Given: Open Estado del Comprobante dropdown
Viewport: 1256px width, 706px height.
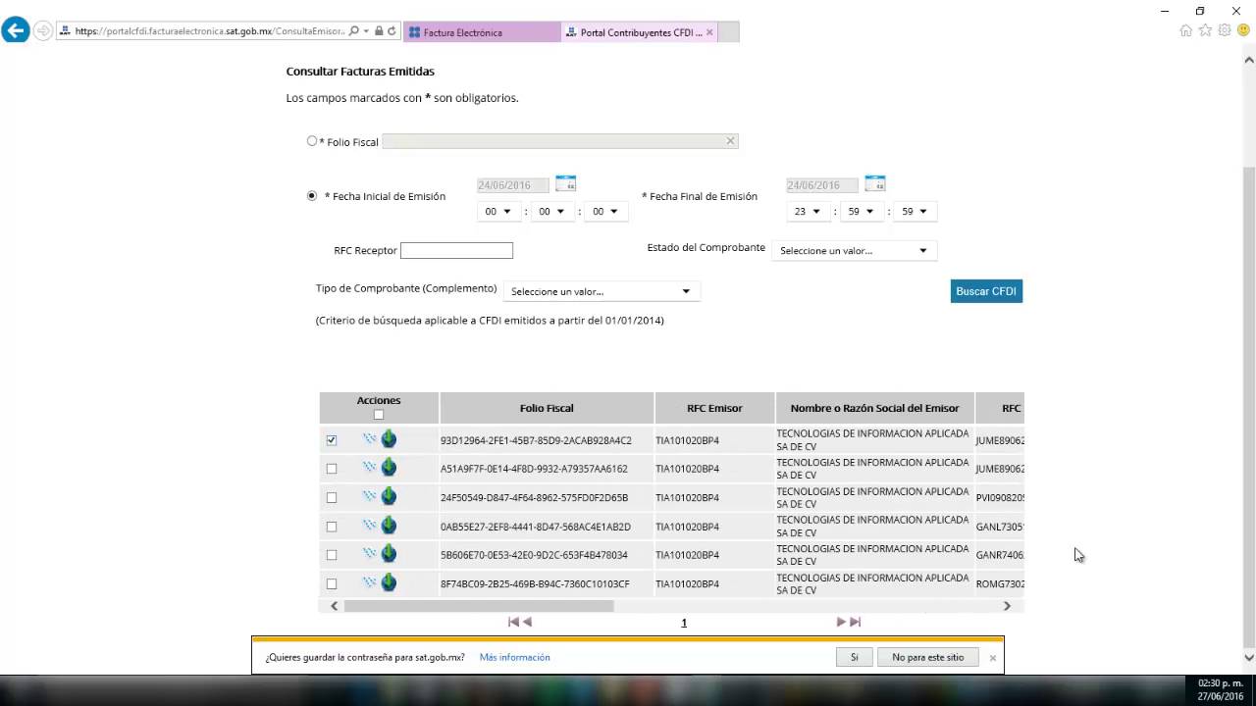Looking at the screenshot, I should (x=855, y=250).
